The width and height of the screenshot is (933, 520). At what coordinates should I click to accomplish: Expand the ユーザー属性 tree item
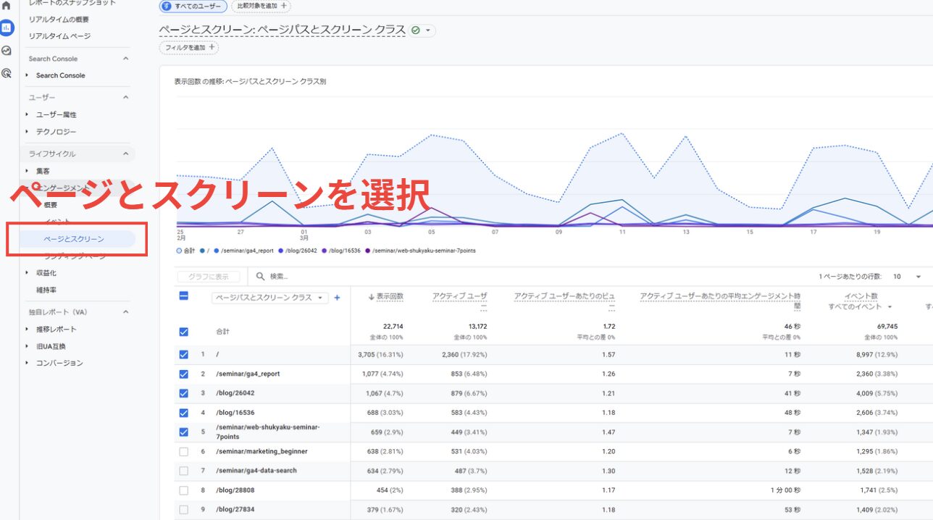tap(27, 114)
